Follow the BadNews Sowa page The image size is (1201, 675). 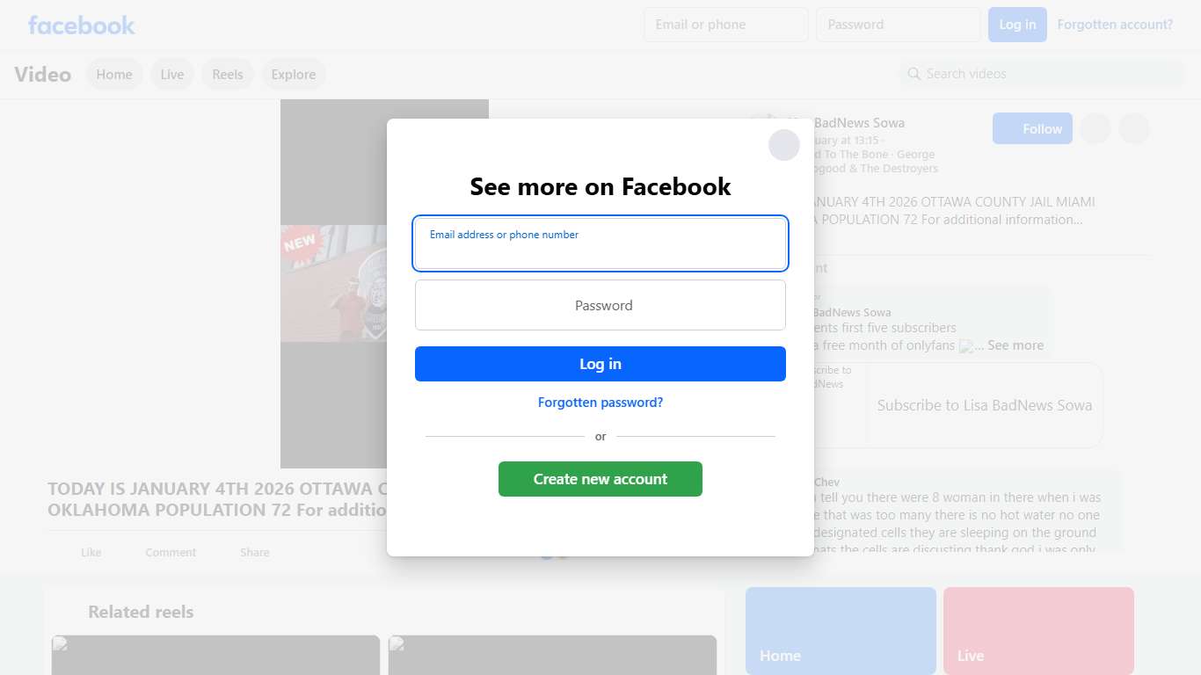(1032, 128)
